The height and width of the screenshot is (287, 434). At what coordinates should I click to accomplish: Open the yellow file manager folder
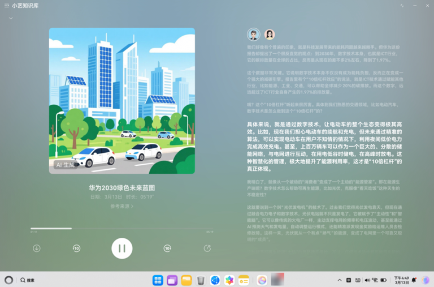(186, 280)
